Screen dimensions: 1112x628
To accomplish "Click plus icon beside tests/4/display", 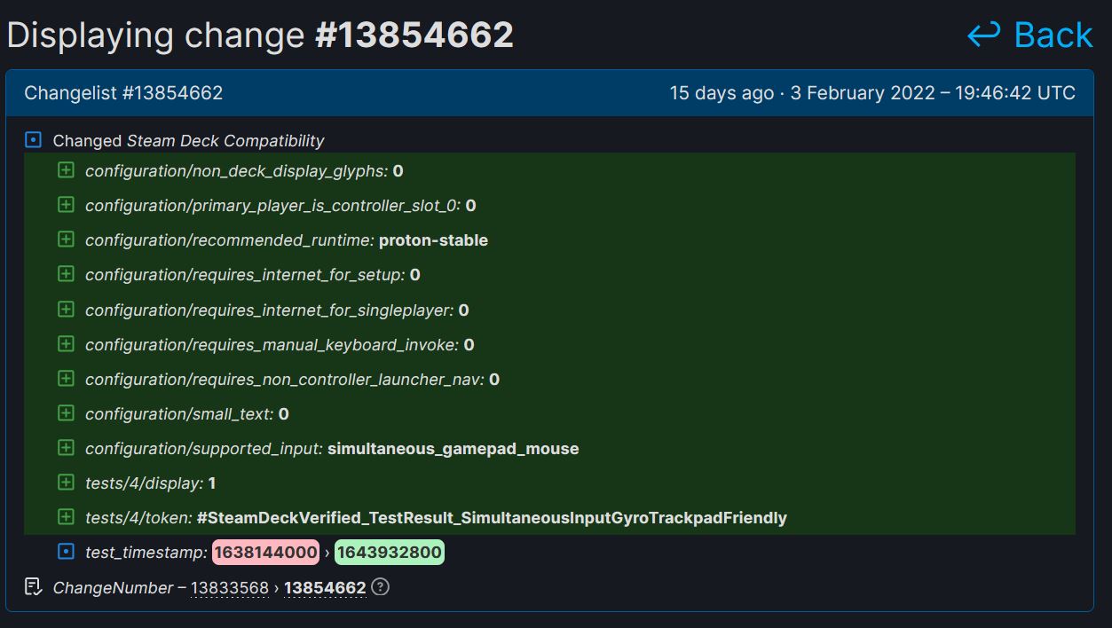I will point(66,483).
